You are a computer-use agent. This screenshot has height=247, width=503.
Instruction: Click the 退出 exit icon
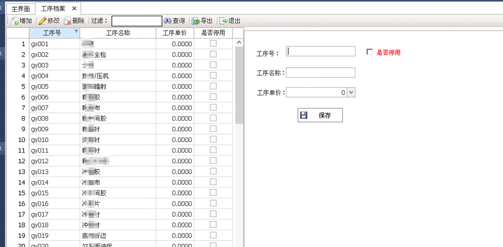tap(223, 21)
